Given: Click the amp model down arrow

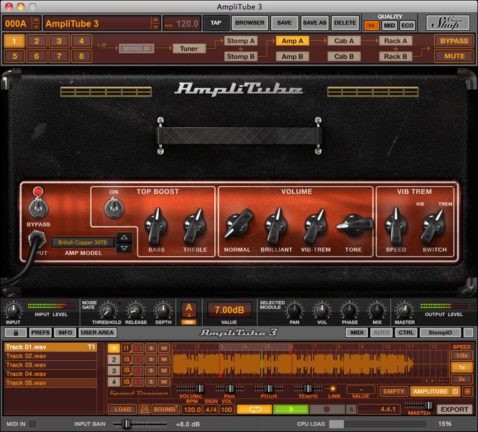Looking at the screenshot, I should pos(124,248).
